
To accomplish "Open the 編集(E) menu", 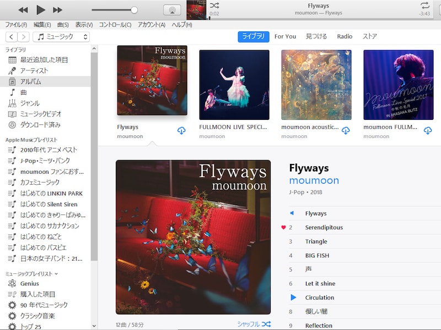I will (x=42, y=25).
